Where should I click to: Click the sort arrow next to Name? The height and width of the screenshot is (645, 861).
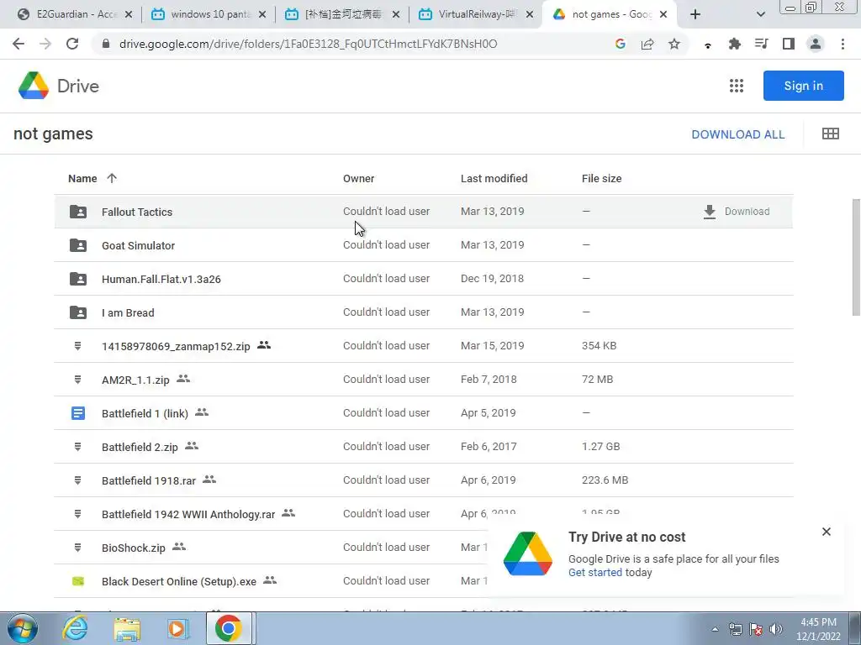[x=112, y=178]
